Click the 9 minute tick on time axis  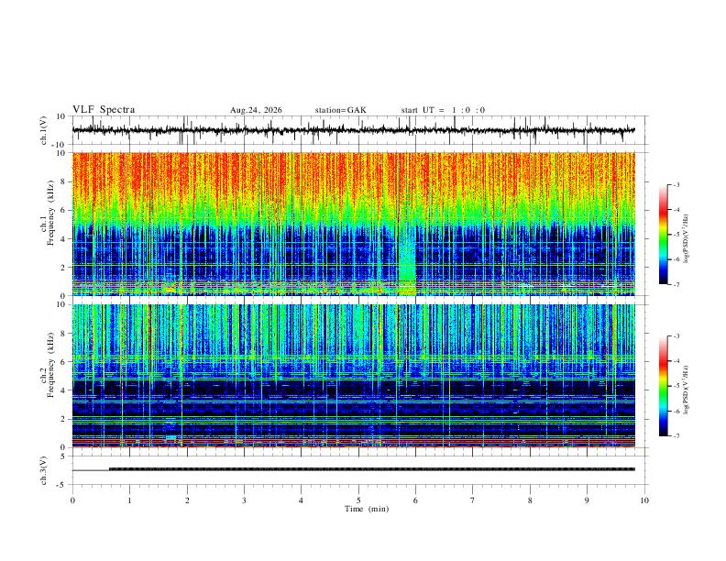click(587, 500)
